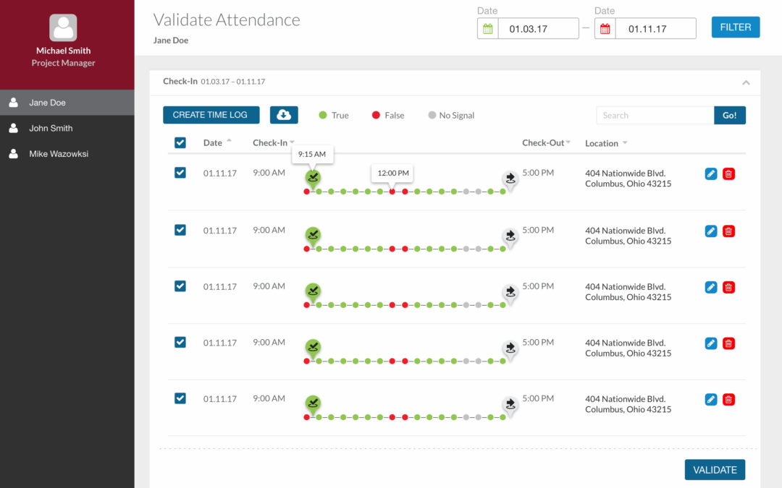Click the red trash icon in first row
Image resolution: width=782 pixels, height=488 pixels.
[728, 174]
